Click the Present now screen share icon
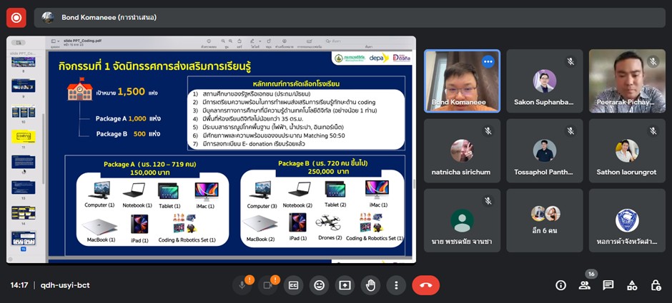Viewport: 672px width, 303px height. pos(345,285)
